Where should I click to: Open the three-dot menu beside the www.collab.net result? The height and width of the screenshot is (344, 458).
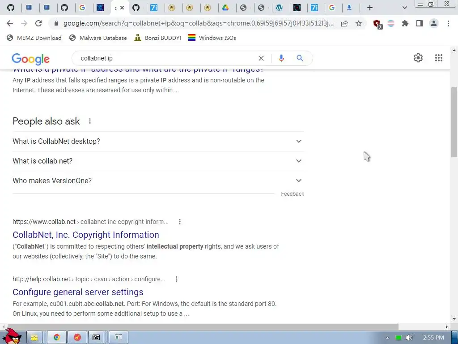180,222
